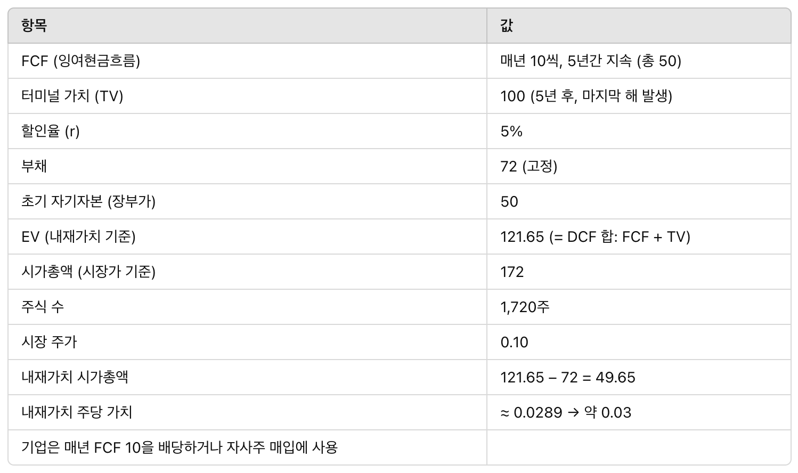
Task: Select the 172 market cap value cell
Action: [x=512, y=272]
